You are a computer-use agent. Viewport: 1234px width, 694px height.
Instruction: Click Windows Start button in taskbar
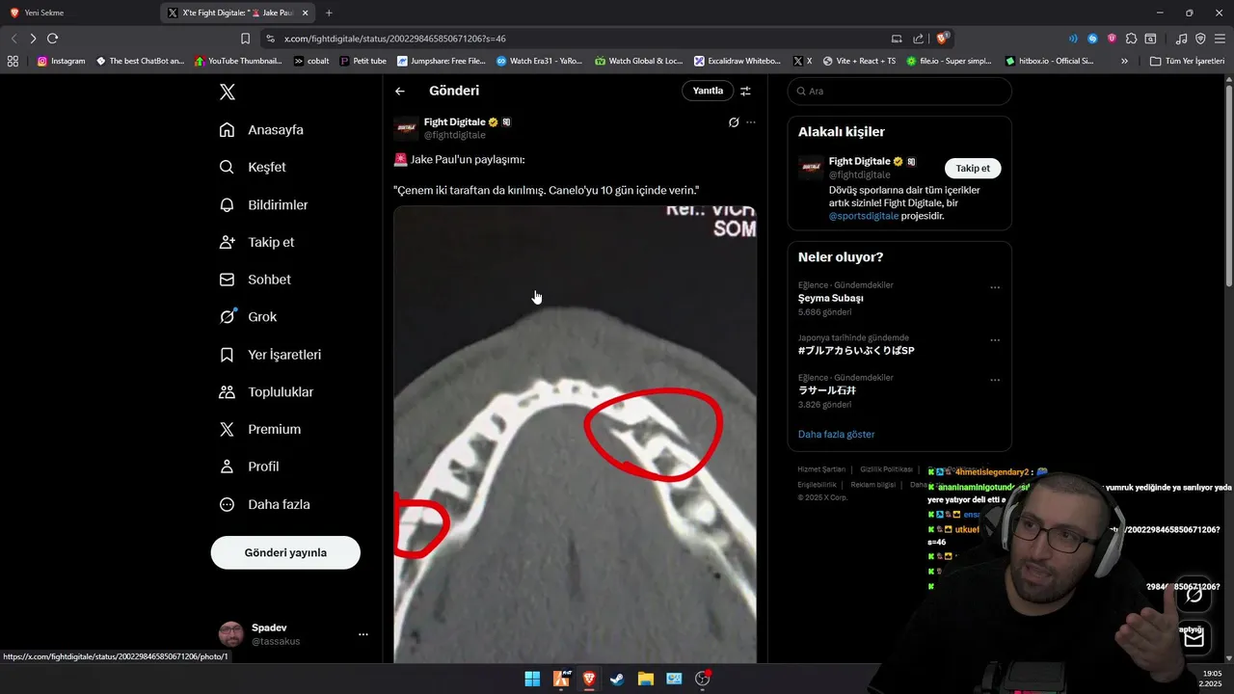[x=532, y=679]
